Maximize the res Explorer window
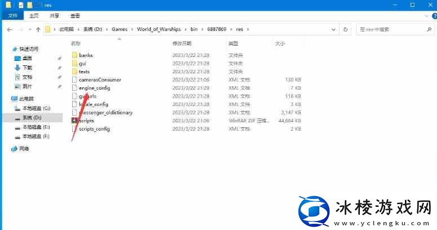437x230 pixels. pyautogui.click(x=412, y=5)
